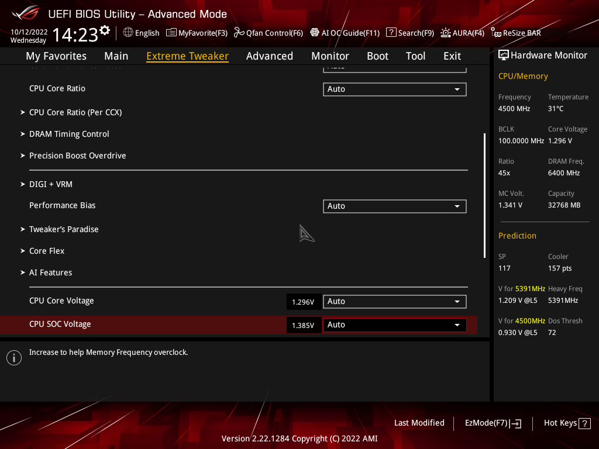Click the settings list scrollbar
The image size is (599, 449).
(x=484, y=195)
